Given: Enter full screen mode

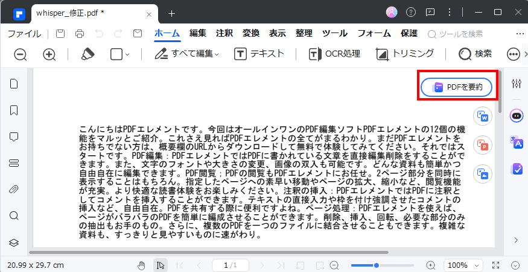Looking at the screenshot, I should pos(495,265).
